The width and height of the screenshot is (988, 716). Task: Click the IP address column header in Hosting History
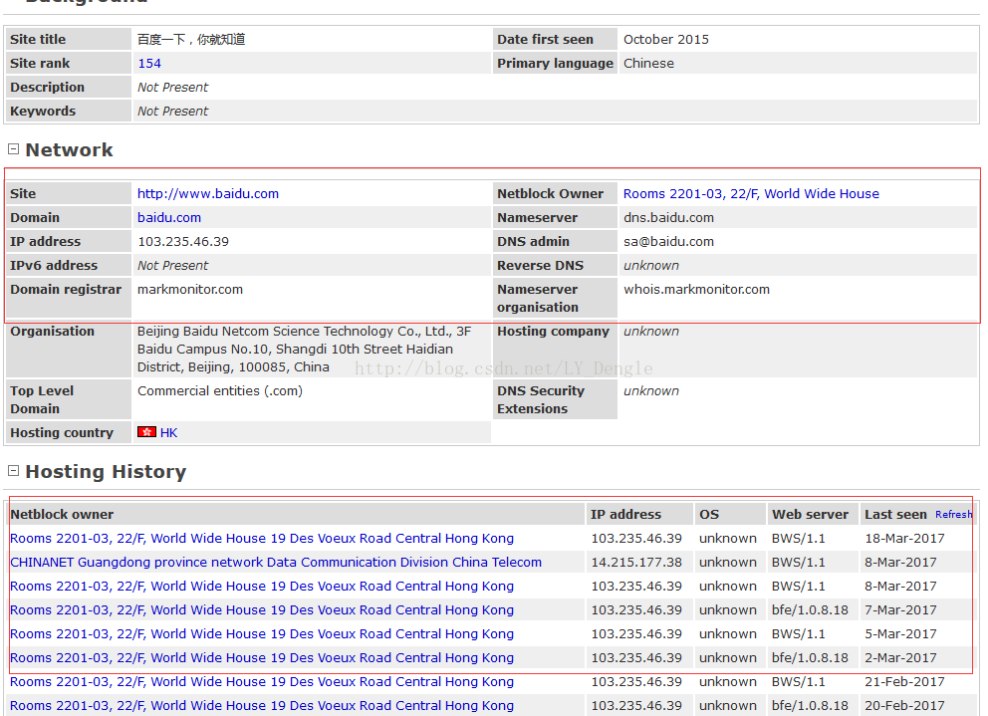pos(625,515)
